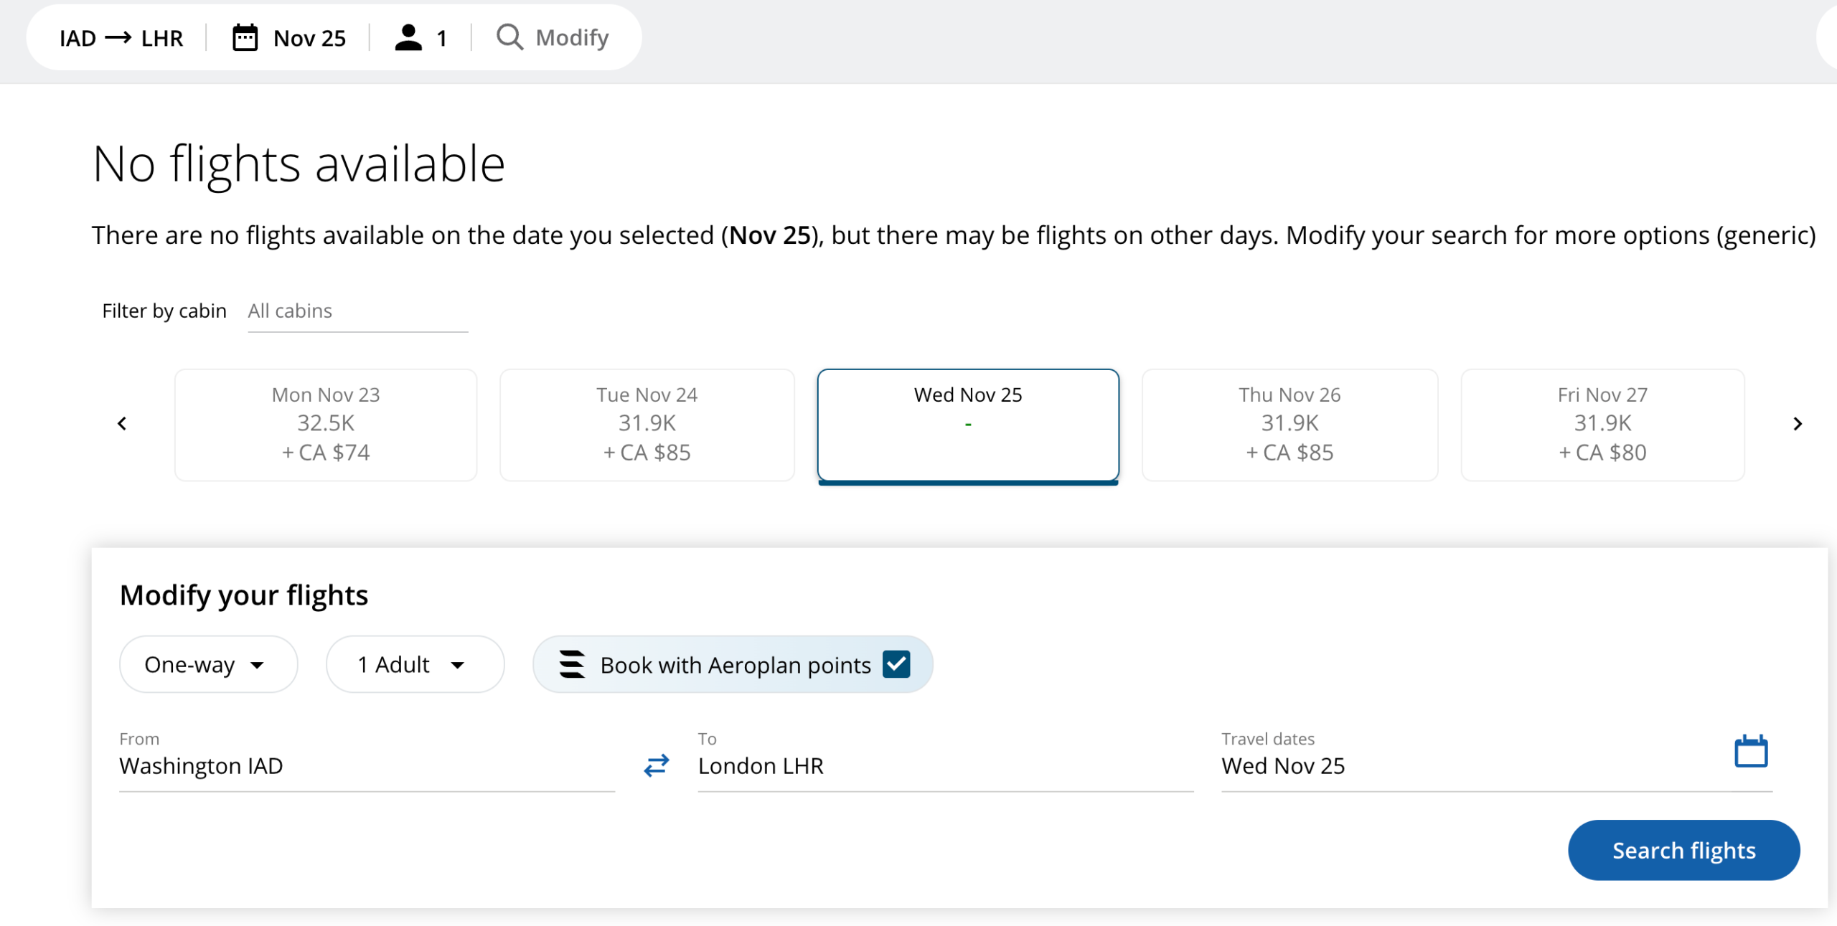Open the 1 Adult passengers dropdown
This screenshot has height=926, width=1837.
415,664
